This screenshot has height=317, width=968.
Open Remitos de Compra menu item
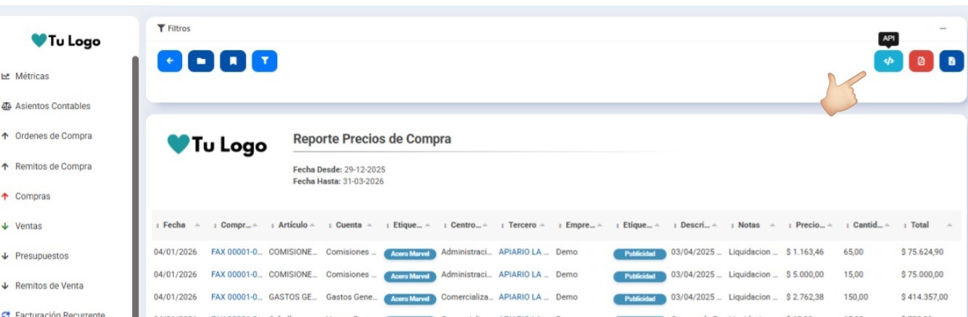[x=46, y=166]
